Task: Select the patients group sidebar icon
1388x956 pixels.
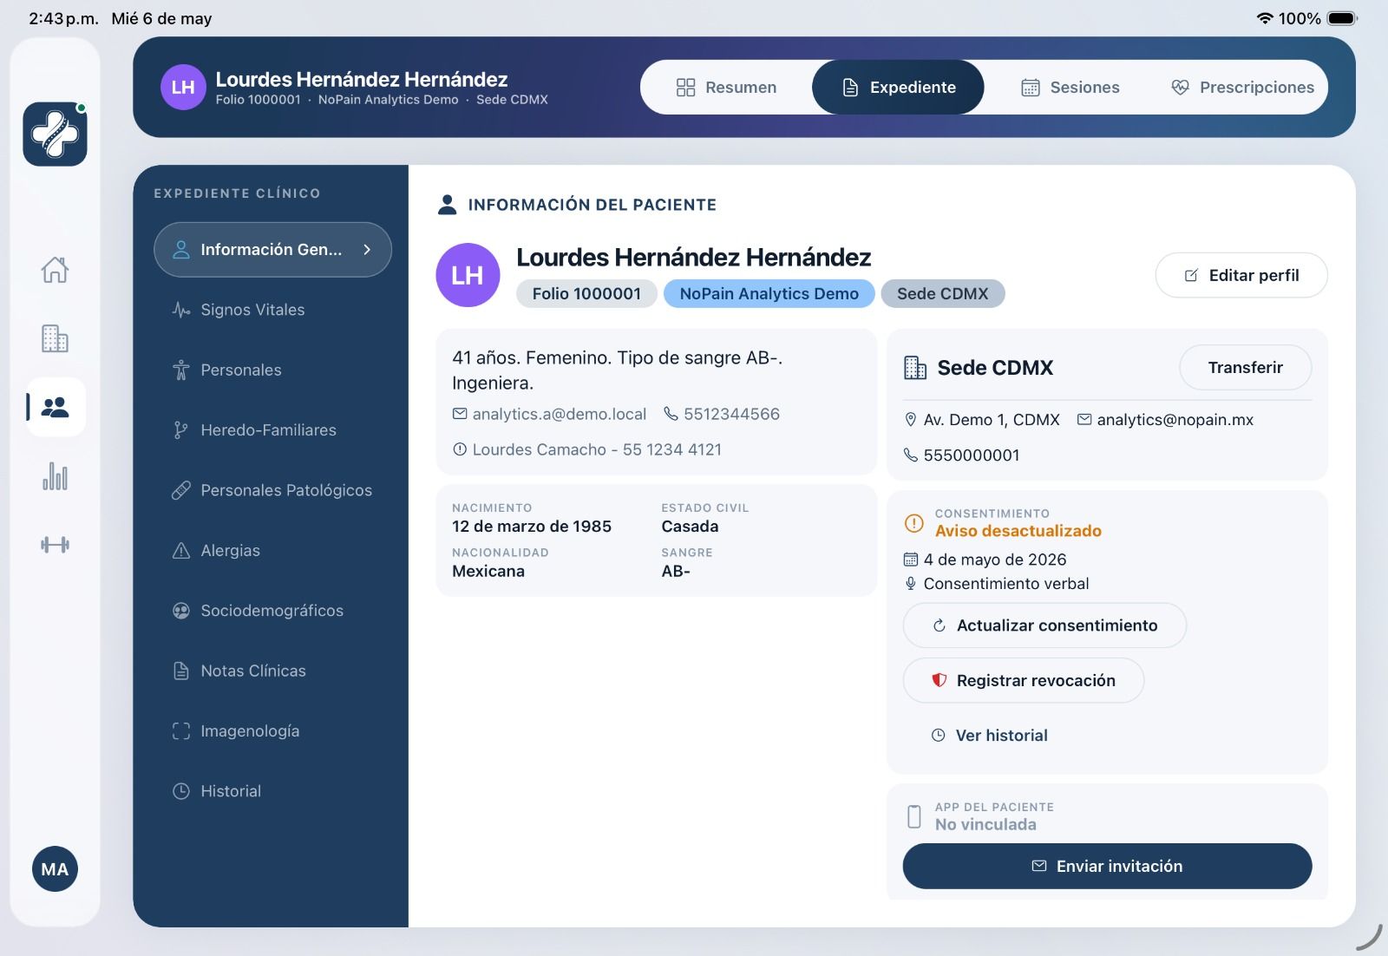Action: [x=56, y=407]
